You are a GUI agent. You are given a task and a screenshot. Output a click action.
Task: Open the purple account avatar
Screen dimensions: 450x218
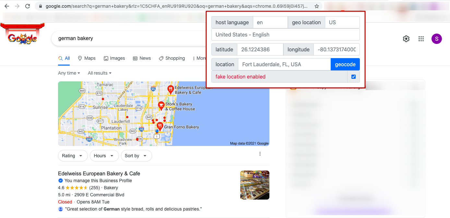point(436,39)
